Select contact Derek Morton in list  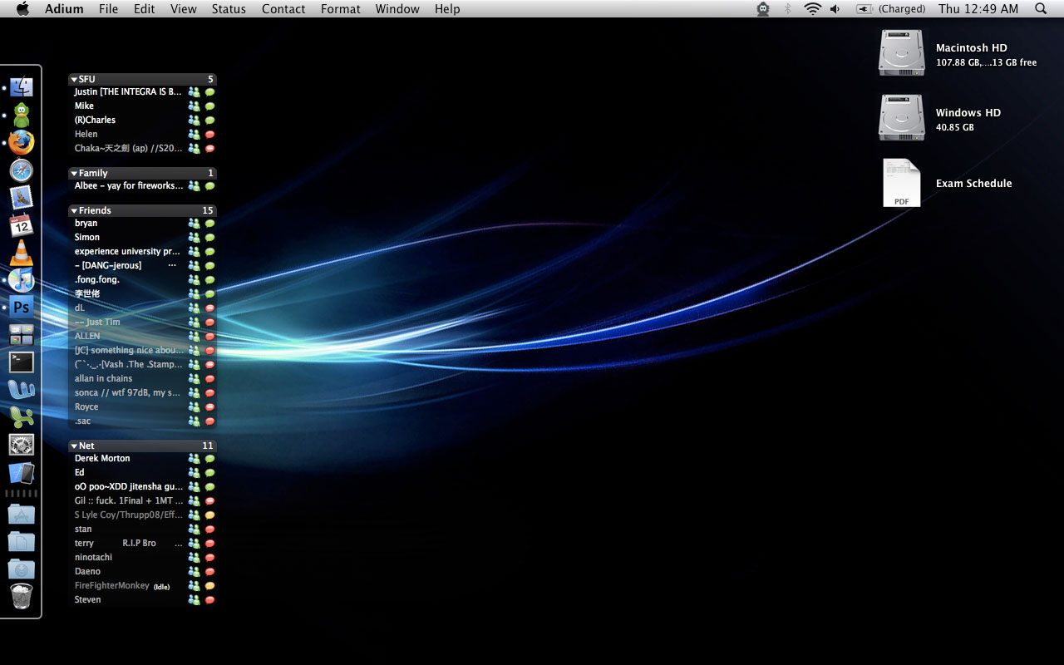pos(102,458)
